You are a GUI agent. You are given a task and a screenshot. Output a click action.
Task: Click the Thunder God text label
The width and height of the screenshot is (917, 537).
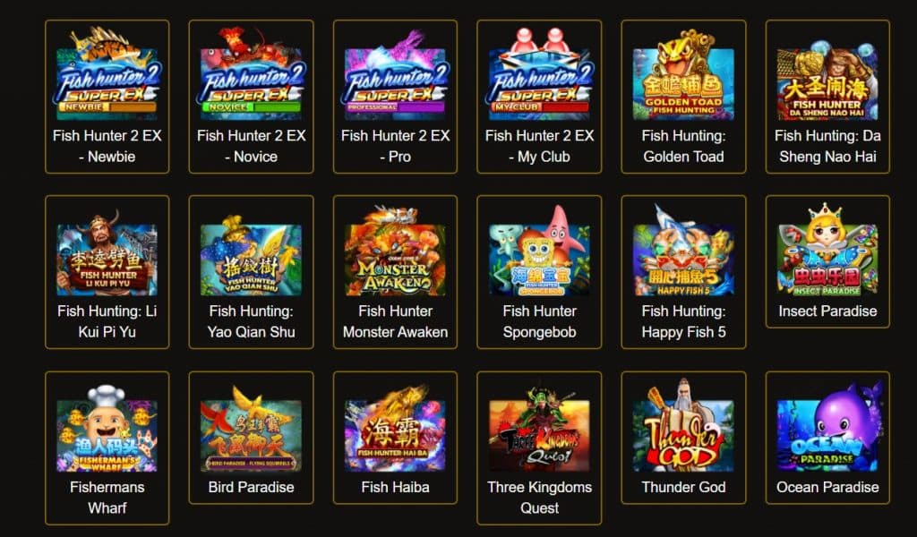tap(683, 488)
